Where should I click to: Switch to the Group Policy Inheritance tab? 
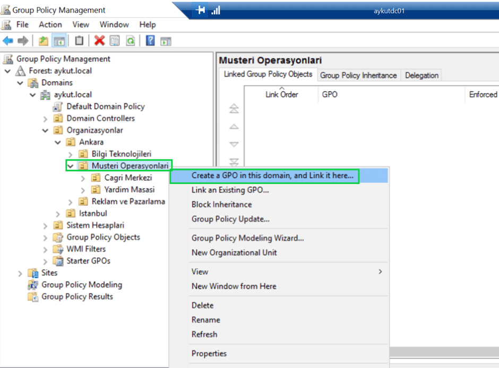click(358, 75)
